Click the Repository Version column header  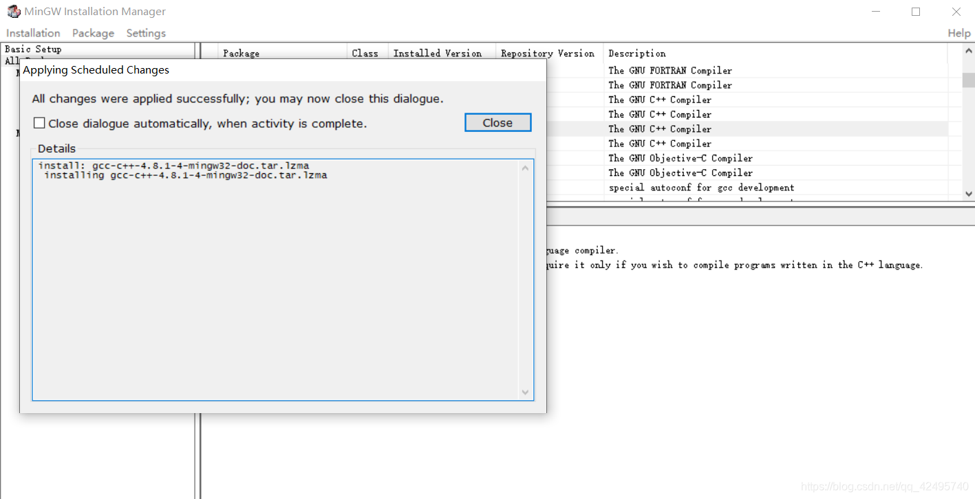coord(549,53)
